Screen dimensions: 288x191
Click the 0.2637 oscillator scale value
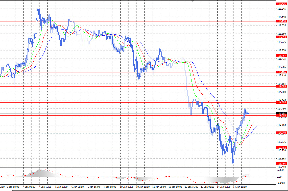(x=280, y=170)
